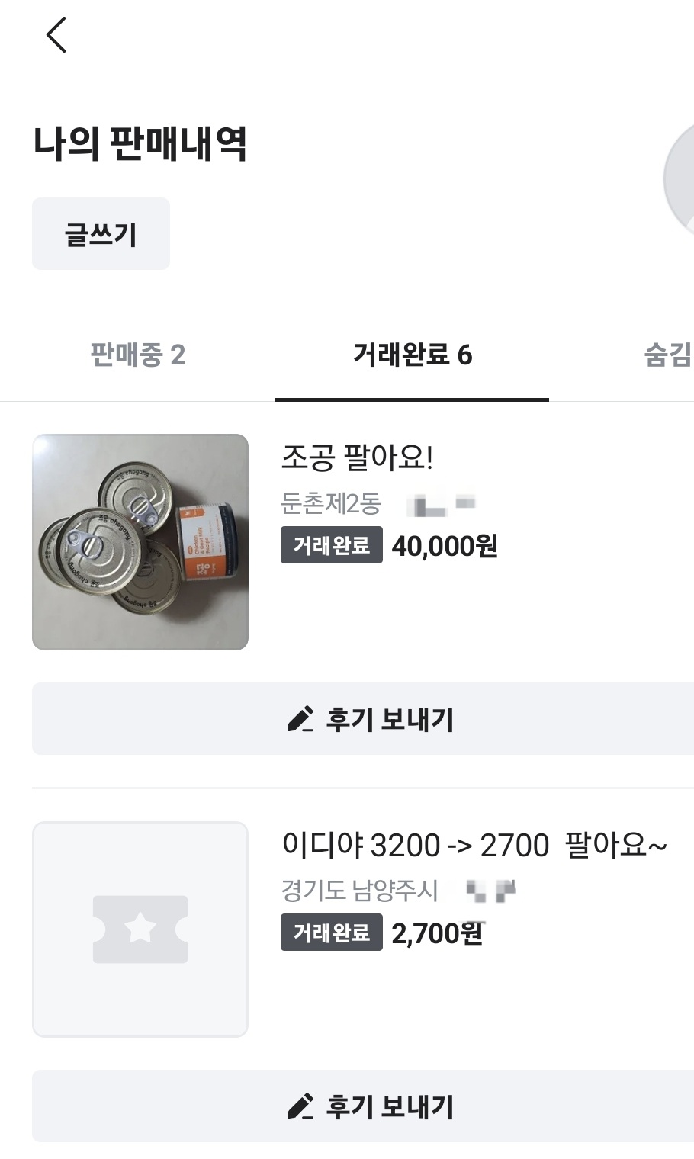Click 거래완료 badge on 이디야 listing

pos(332,933)
